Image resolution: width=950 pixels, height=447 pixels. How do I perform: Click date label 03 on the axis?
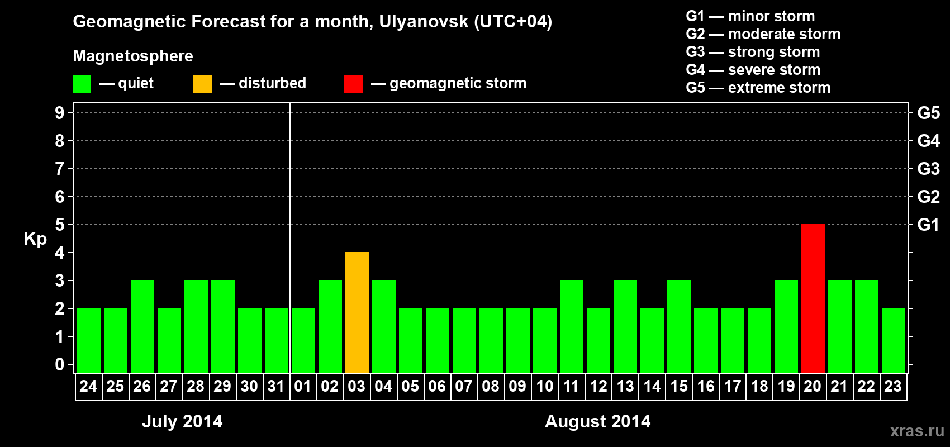point(357,386)
